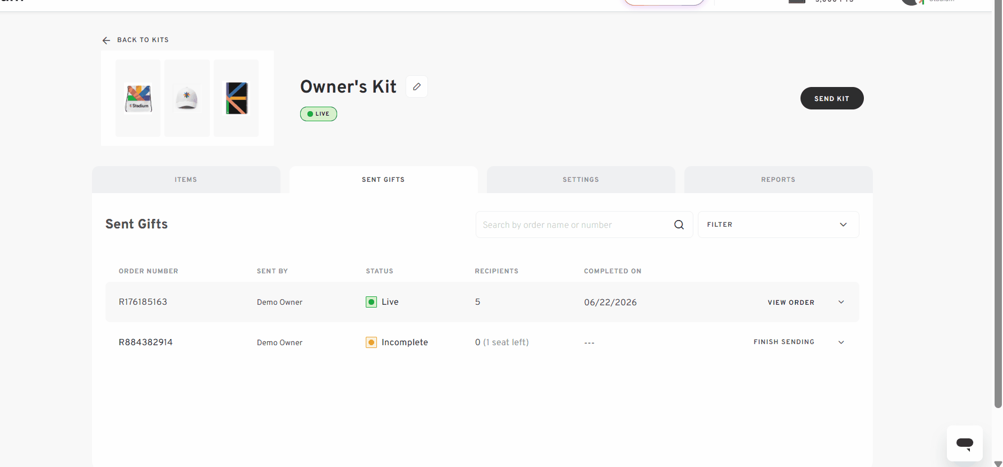
Task: Click Demo Owner in the R176185163 row
Action: [x=280, y=303]
